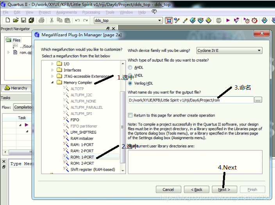This screenshot has height=205, width=275.
Task: Select RAM initializer megafunction
Action: click(82, 138)
